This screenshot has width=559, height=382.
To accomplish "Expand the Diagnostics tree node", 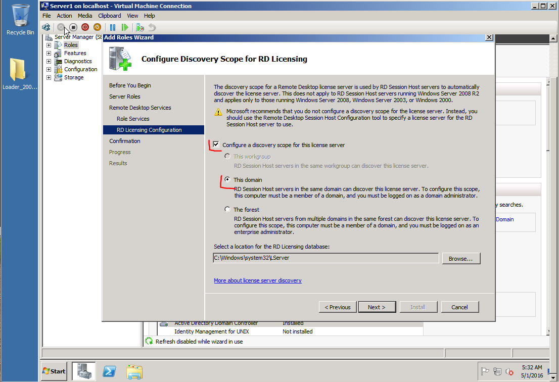I will pyautogui.click(x=49, y=61).
